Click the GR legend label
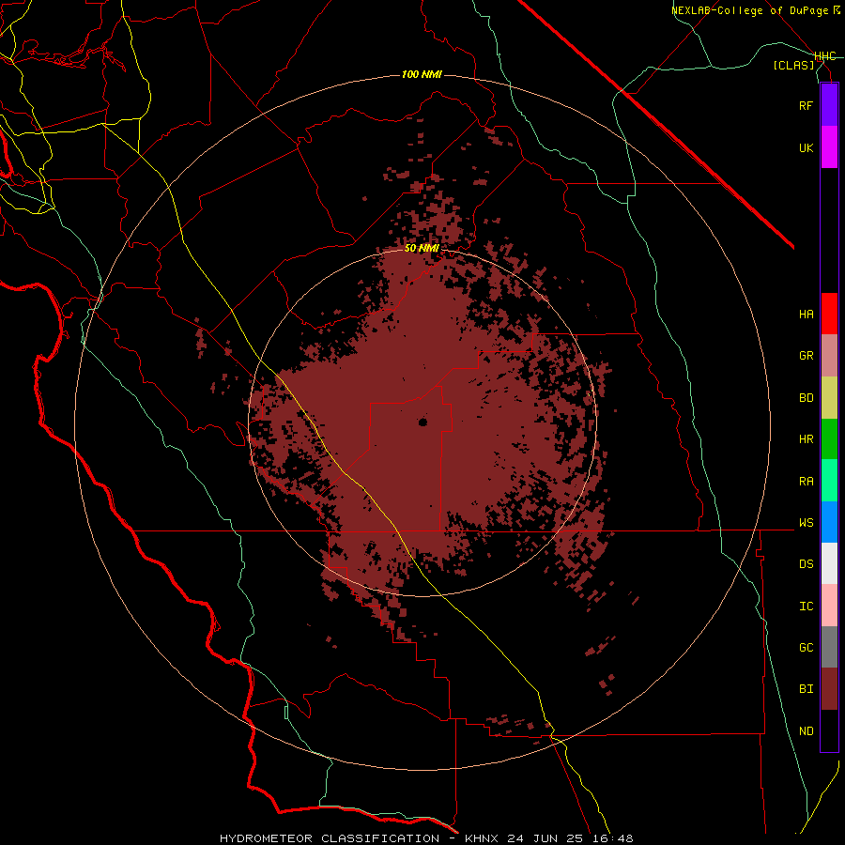Image resolution: width=845 pixels, height=845 pixels. (807, 356)
